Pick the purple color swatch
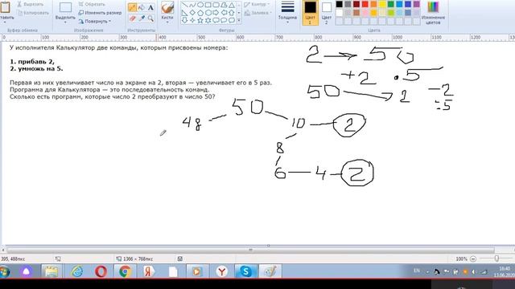Viewport: 515px width, 289px height. click(x=416, y=4)
